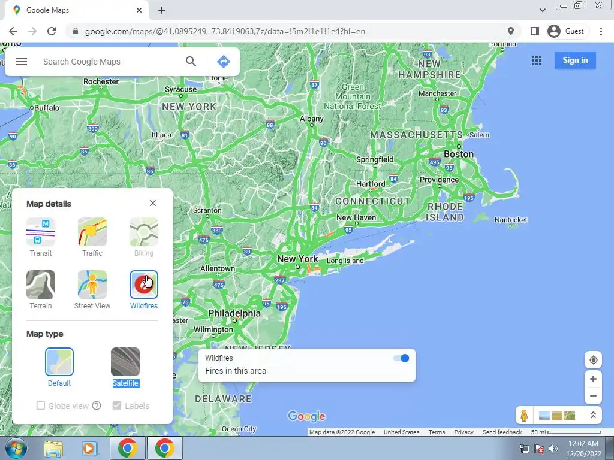Enable the Street View layer tile
This screenshot has height=460, width=614.
tap(92, 290)
